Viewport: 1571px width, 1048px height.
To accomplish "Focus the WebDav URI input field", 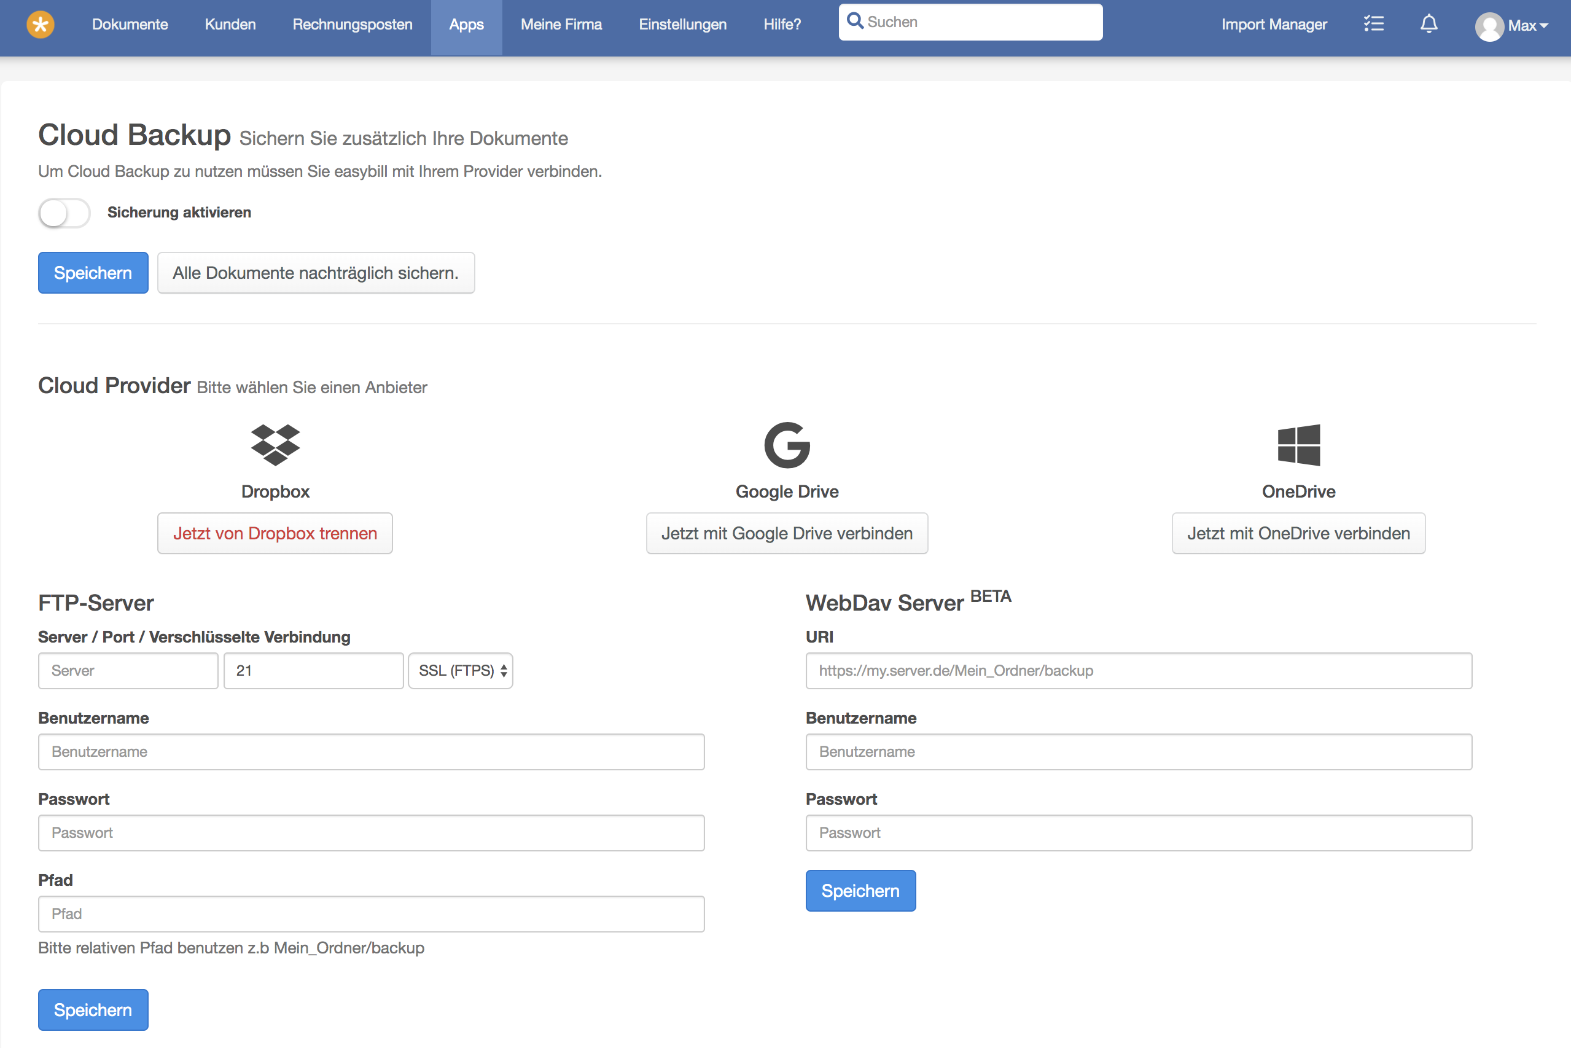I will [x=1138, y=670].
